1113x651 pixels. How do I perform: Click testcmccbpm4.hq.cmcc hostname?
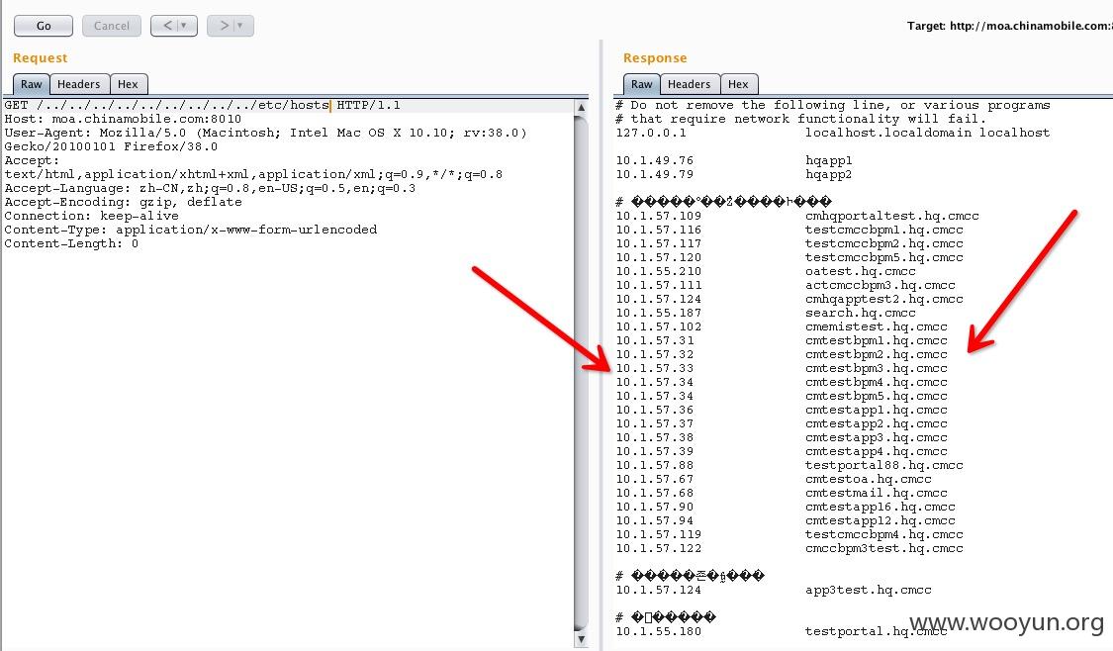pyautogui.click(x=884, y=534)
